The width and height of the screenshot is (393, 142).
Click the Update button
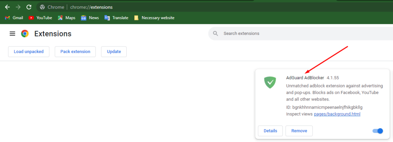click(114, 51)
